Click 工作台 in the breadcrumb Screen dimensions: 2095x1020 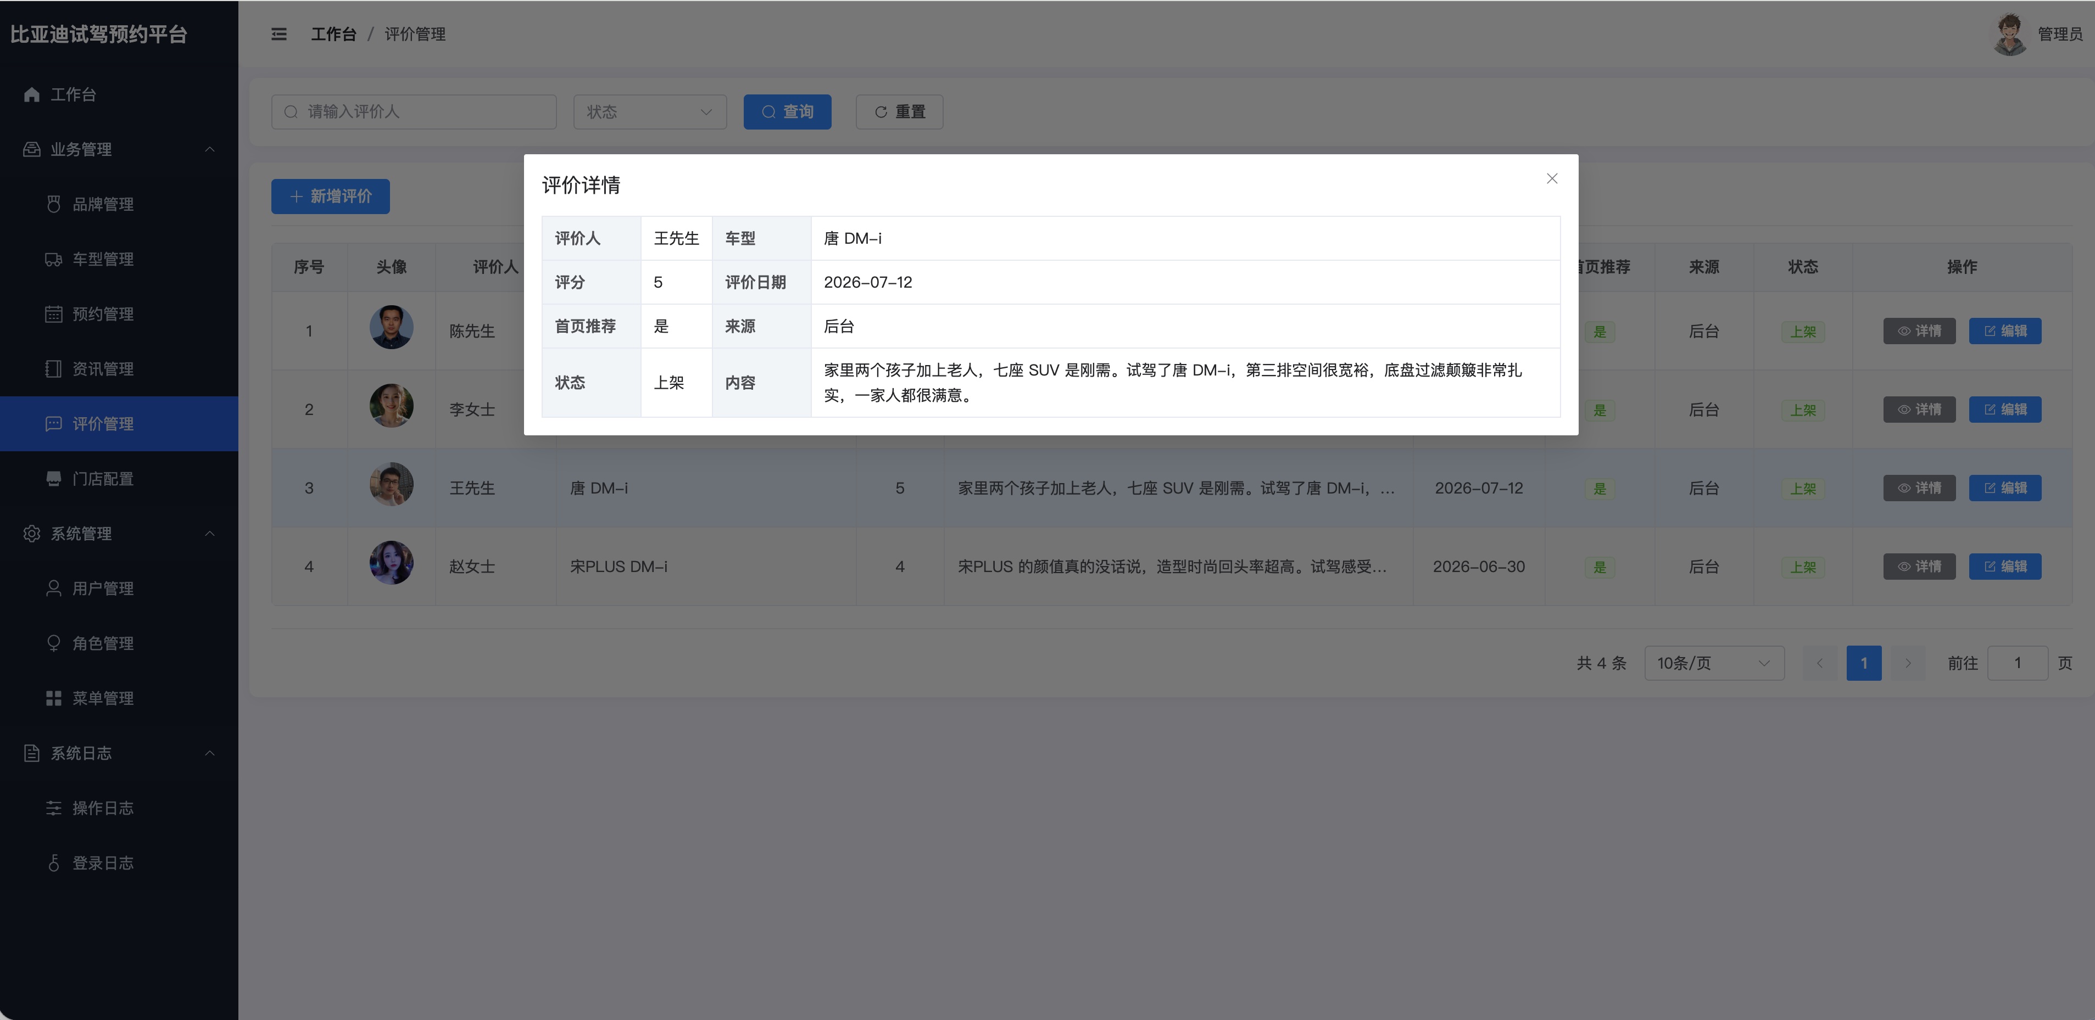pos(333,34)
